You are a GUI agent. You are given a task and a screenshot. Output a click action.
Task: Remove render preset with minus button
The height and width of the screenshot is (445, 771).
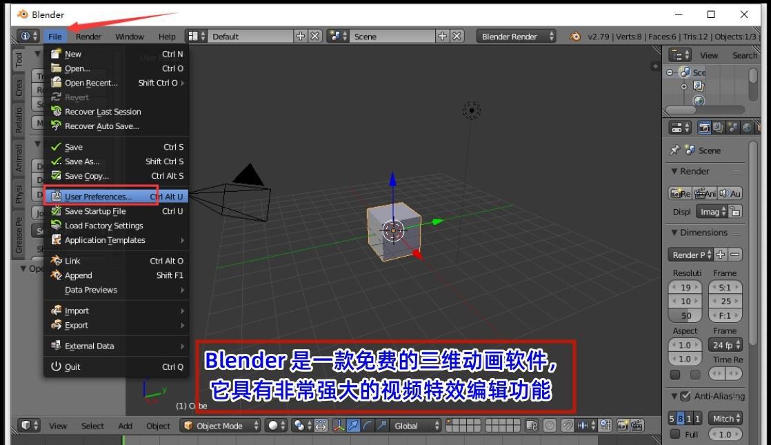(734, 255)
